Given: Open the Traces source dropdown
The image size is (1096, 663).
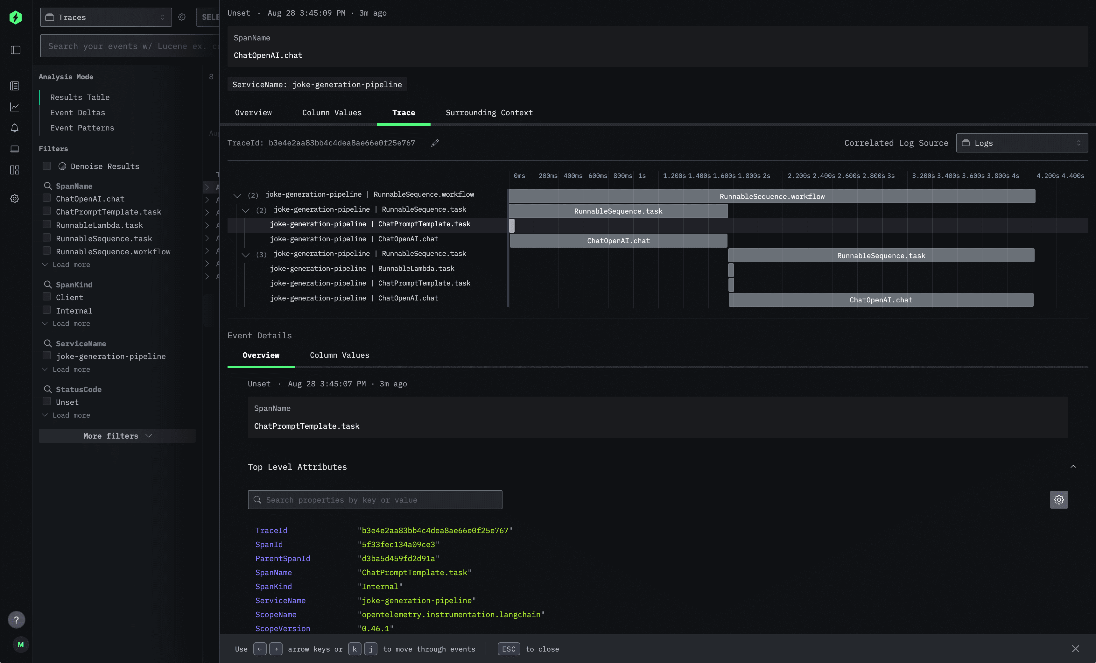Looking at the screenshot, I should tap(105, 18).
